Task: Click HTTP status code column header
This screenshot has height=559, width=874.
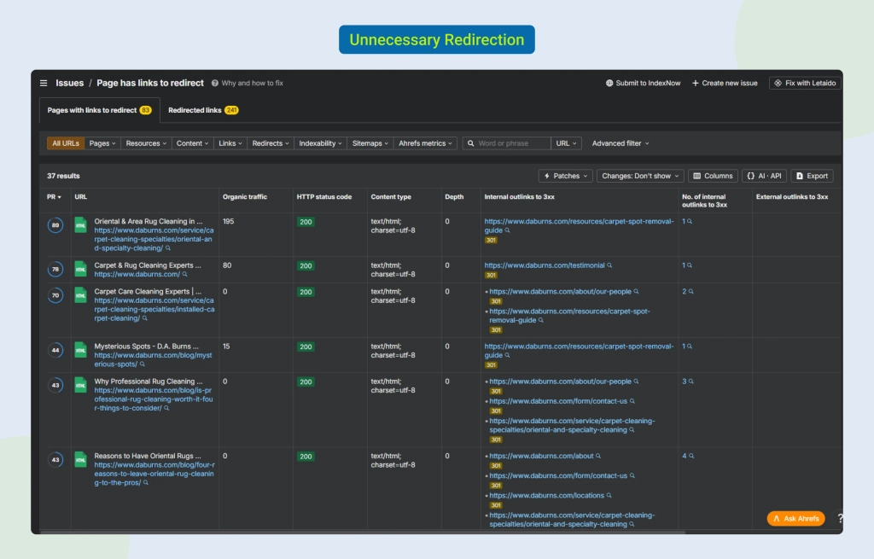Action: click(x=323, y=197)
